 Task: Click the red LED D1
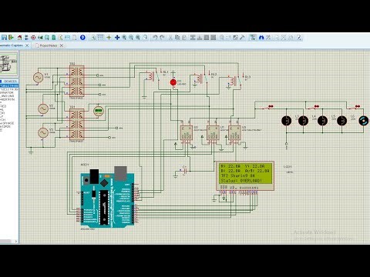tap(173, 82)
